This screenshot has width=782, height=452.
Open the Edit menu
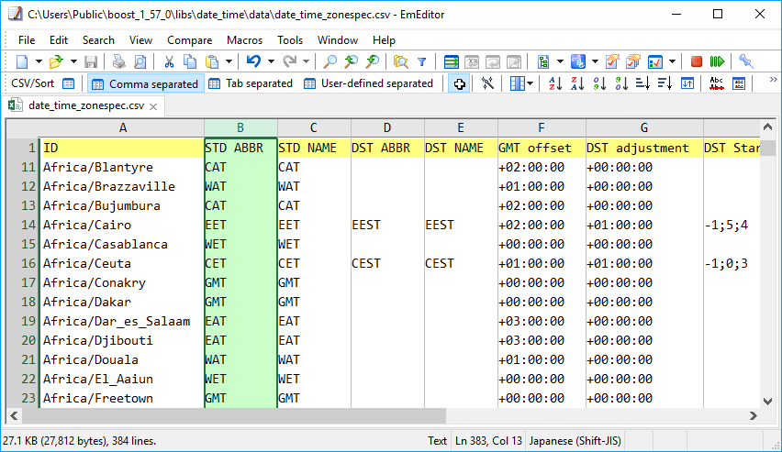[x=59, y=40]
